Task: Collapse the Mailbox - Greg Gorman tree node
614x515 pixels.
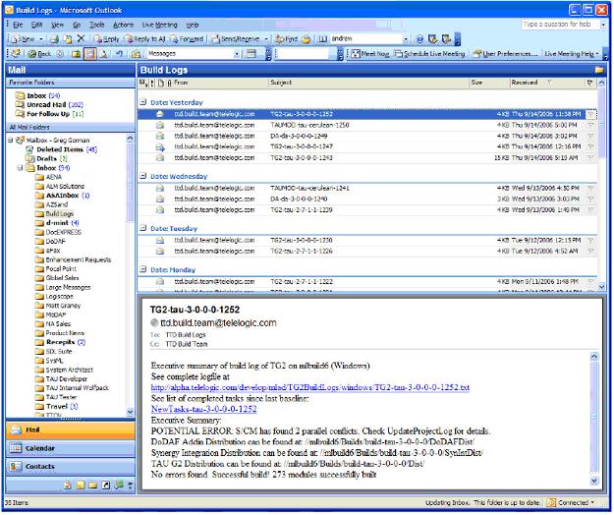Action: 11,140
